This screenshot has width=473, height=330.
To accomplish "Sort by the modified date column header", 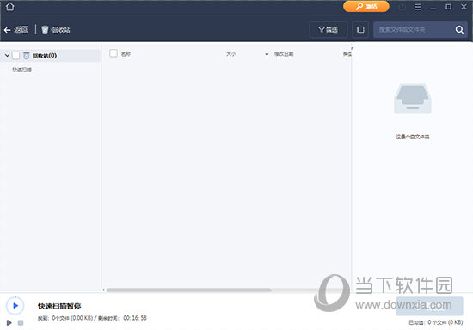I will coord(284,54).
